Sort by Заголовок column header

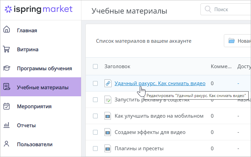coord(117,66)
